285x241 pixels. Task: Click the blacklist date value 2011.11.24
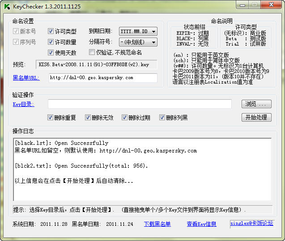pos(119,224)
